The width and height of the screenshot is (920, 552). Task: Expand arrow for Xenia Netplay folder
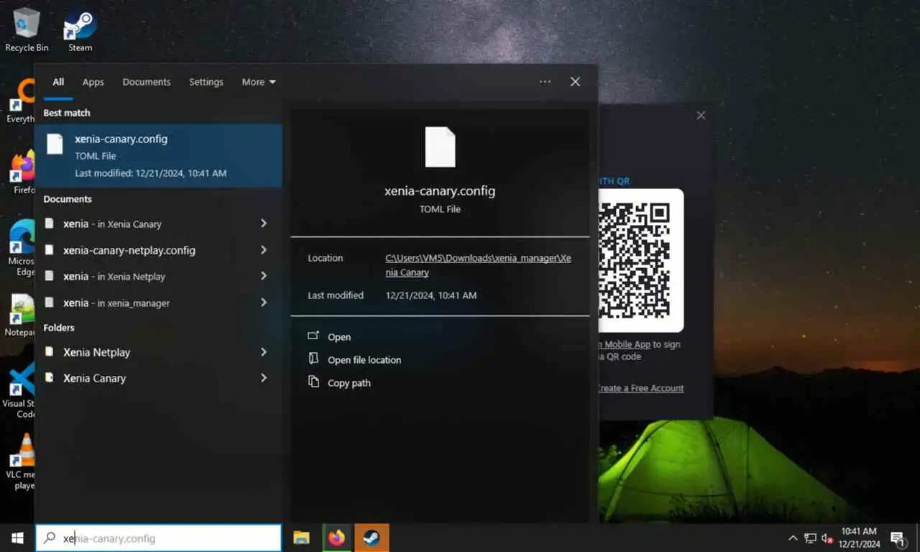tap(264, 352)
